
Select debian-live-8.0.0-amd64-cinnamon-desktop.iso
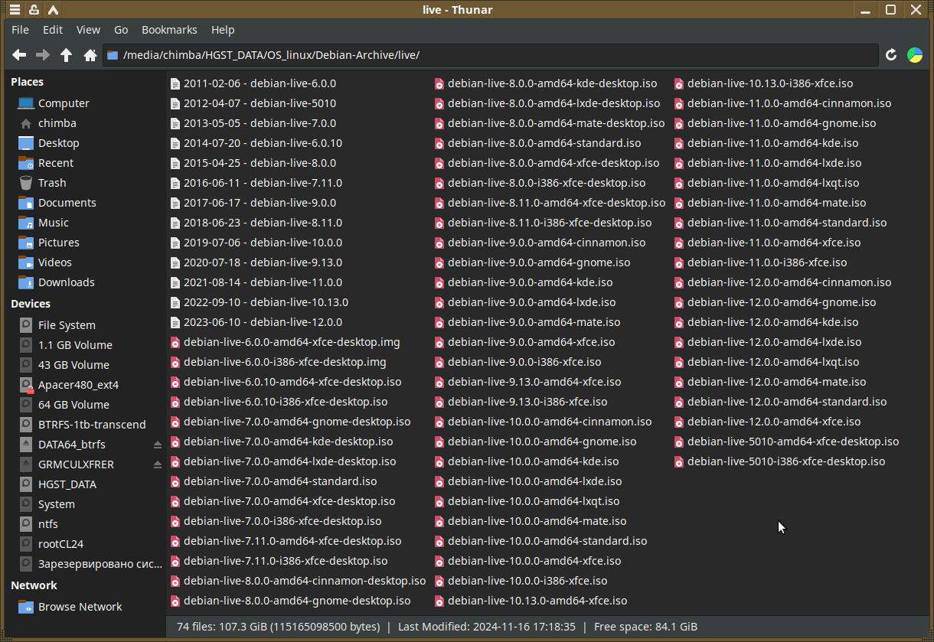[x=298, y=581]
